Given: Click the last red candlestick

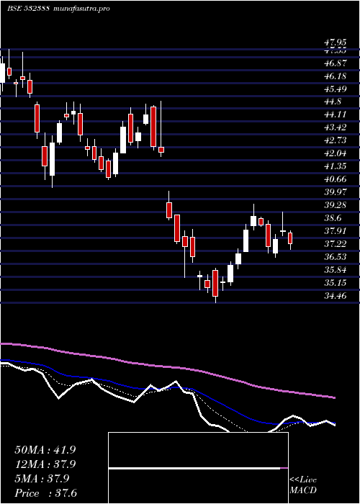Looking at the screenshot, I should (x=290, y=240).
